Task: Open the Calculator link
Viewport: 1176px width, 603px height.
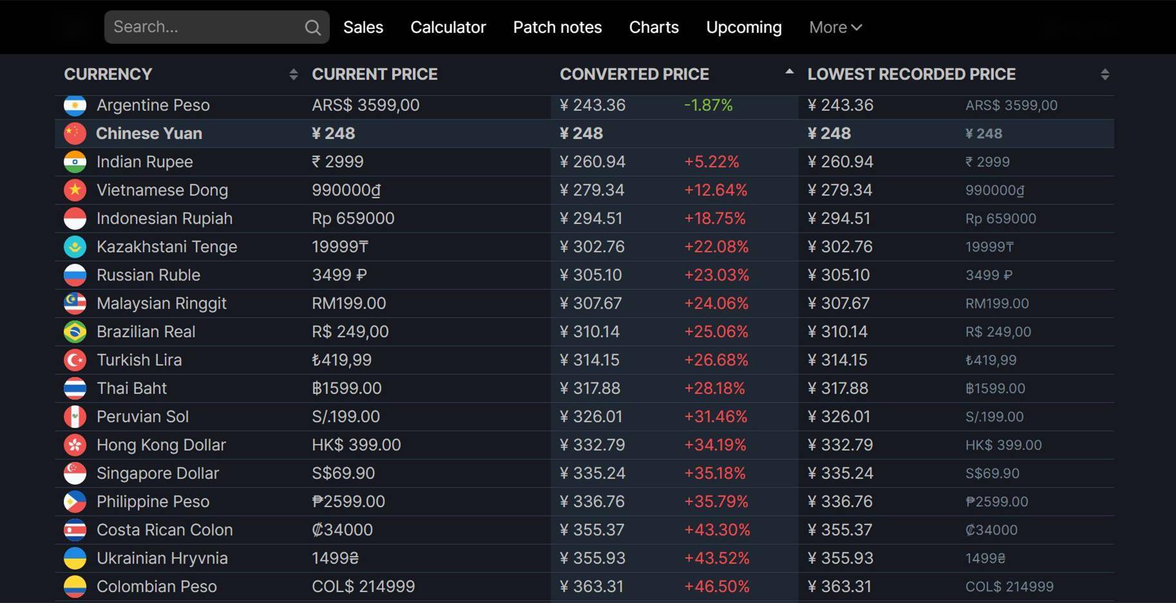Action: pyautogui.click(x=448, y=28)
